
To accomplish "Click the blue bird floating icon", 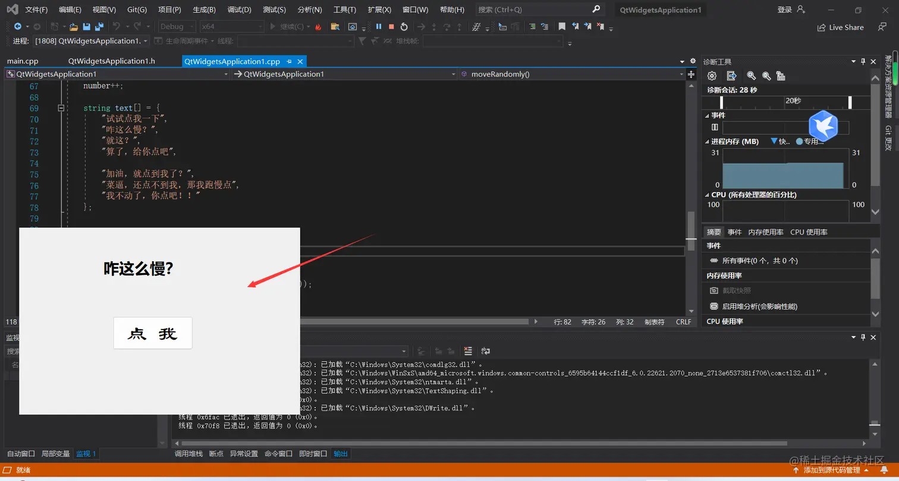I will 823,125.
